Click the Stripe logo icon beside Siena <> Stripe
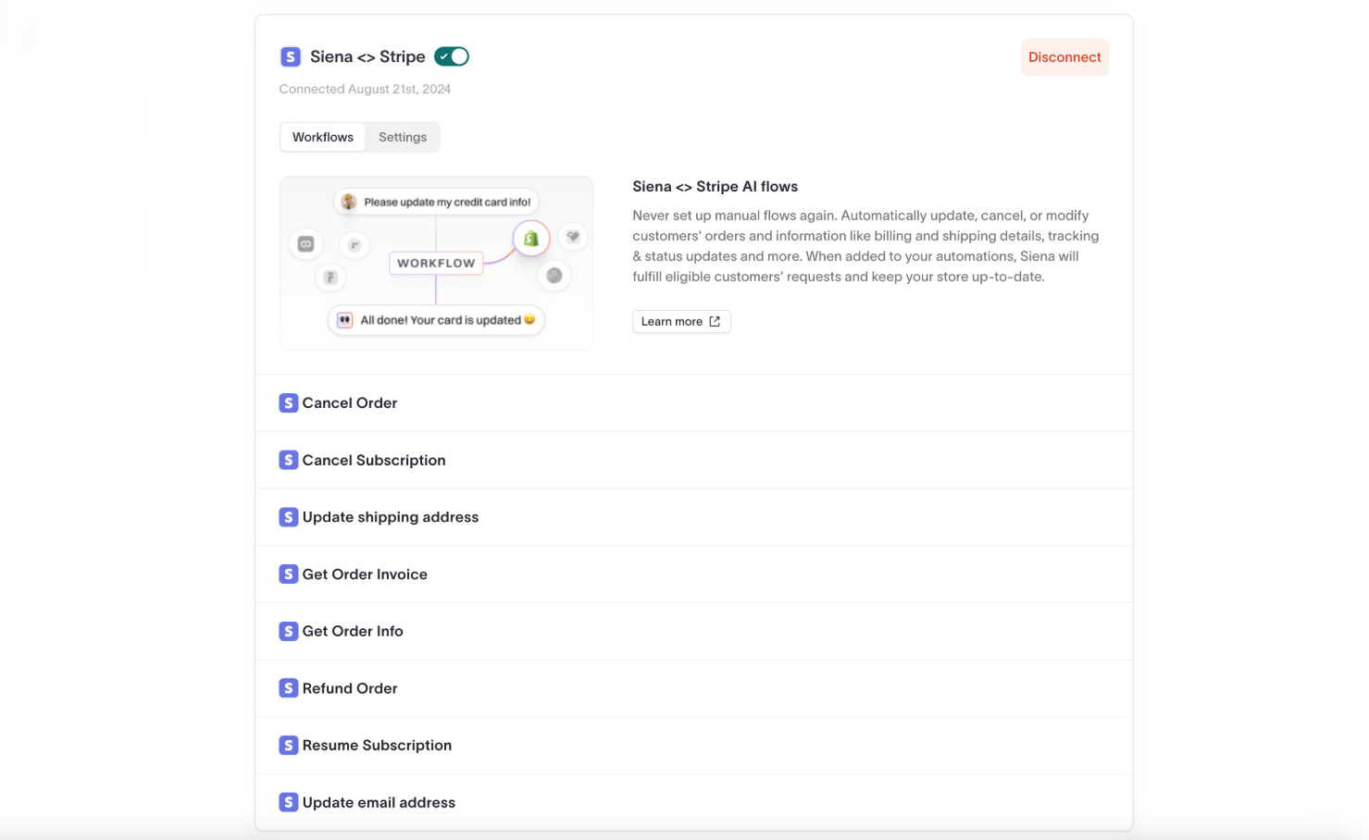 click(x=290, y=57)
